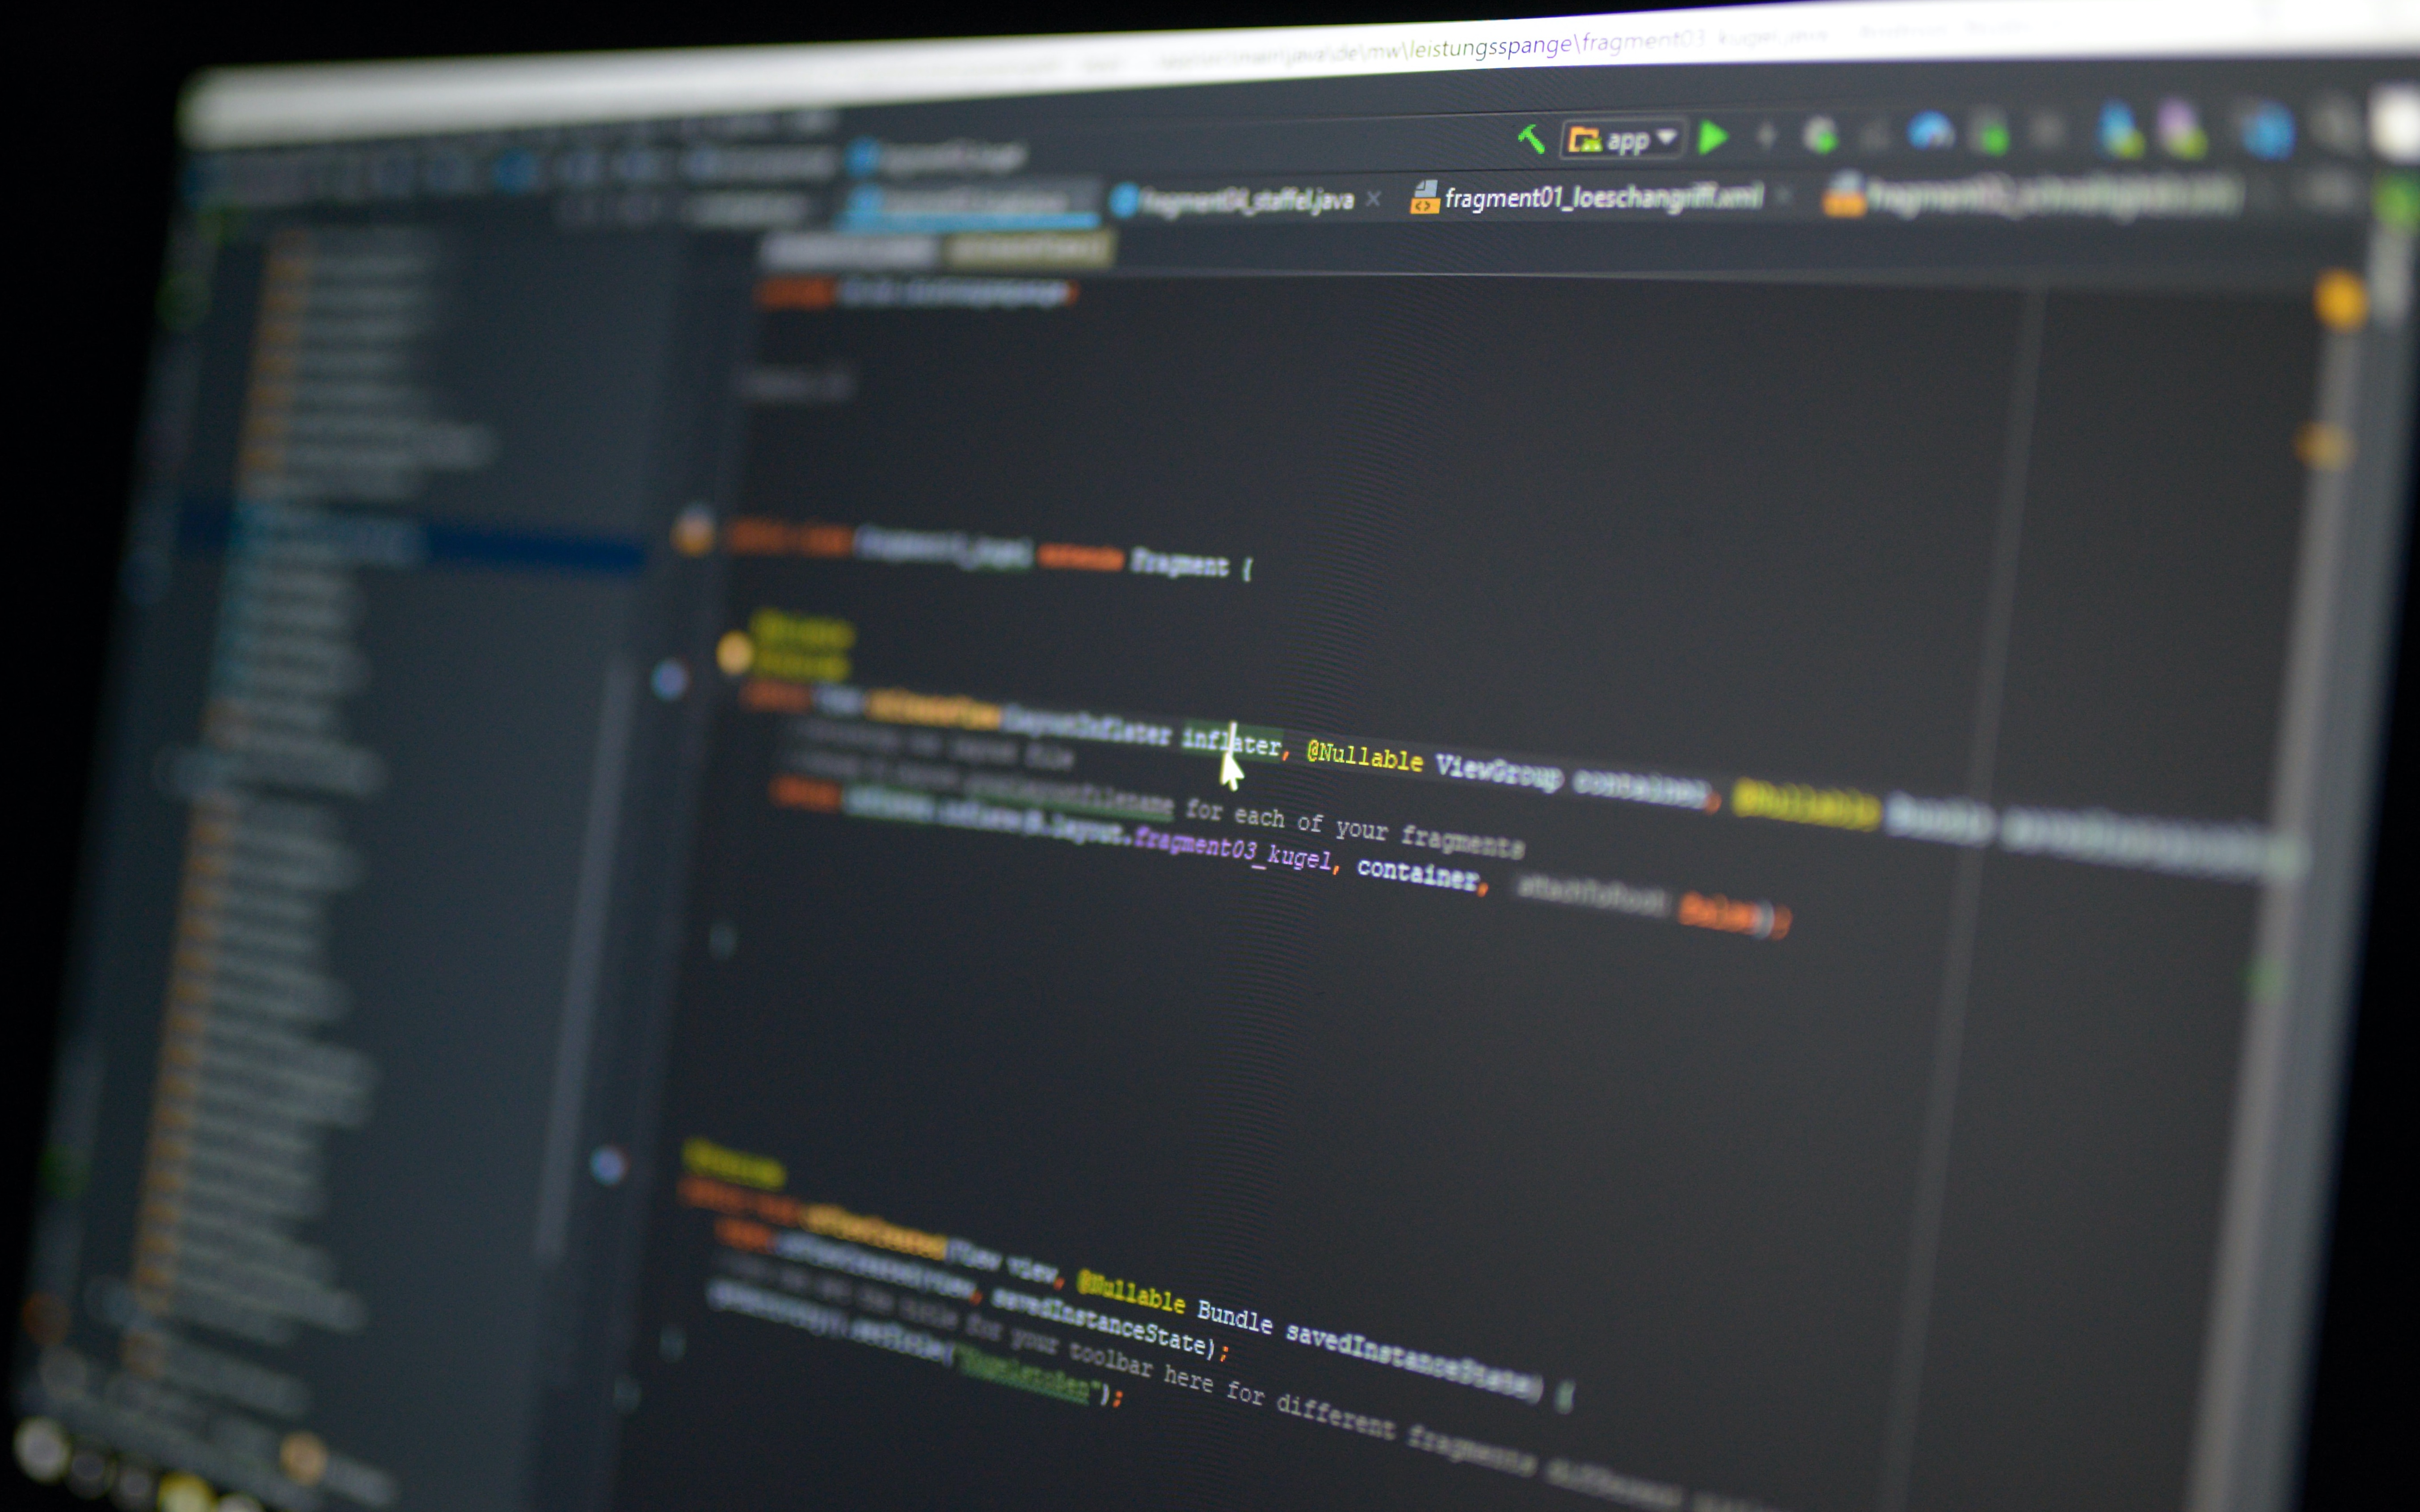The image size is (2420, 1512).
Task: Click the yellow lightbulb intention icon in the gutter
Action: (x=734, y=653)
